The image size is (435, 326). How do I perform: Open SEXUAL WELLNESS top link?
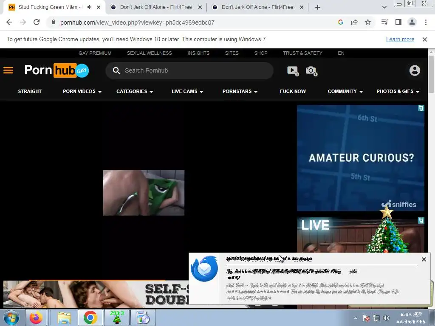(x=149, y=53)
